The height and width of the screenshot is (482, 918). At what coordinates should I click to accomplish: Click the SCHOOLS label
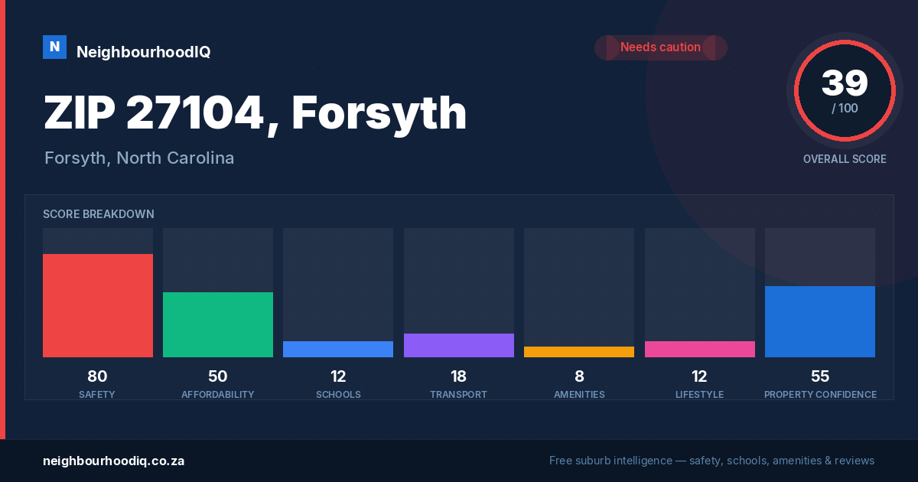pyautogui.click(x=338, y=395)
